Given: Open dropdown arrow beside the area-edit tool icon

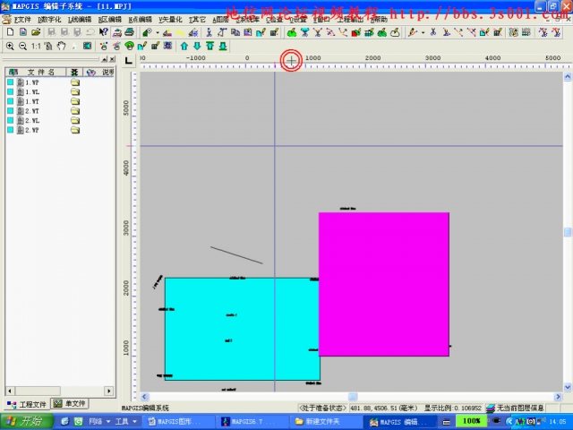Looking at the screenshot, I should click(x=155, y=32).
